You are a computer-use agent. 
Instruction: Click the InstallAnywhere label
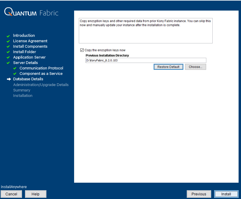click(14, 187)
